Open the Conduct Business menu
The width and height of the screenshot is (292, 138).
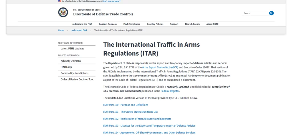pos(108,24)
